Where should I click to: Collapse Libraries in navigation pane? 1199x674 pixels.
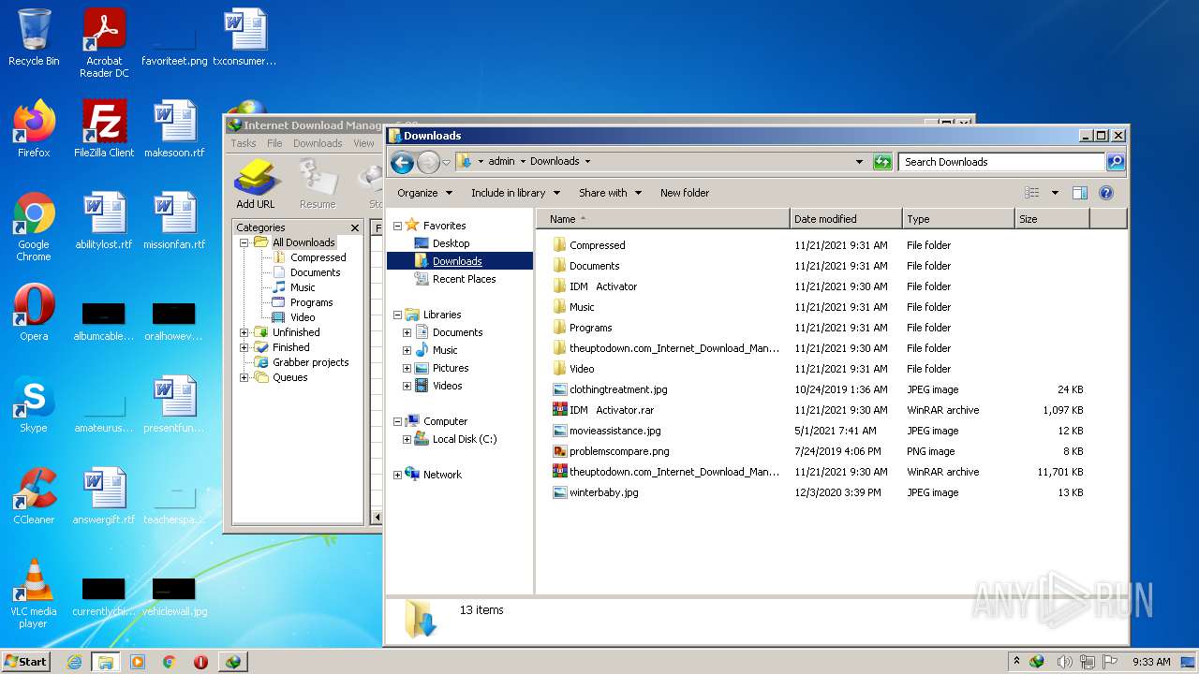click(x=397, y=315)
